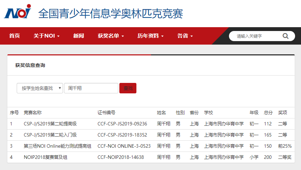
Task: Click the 获奖信息查询 heading
Action: 30,65
